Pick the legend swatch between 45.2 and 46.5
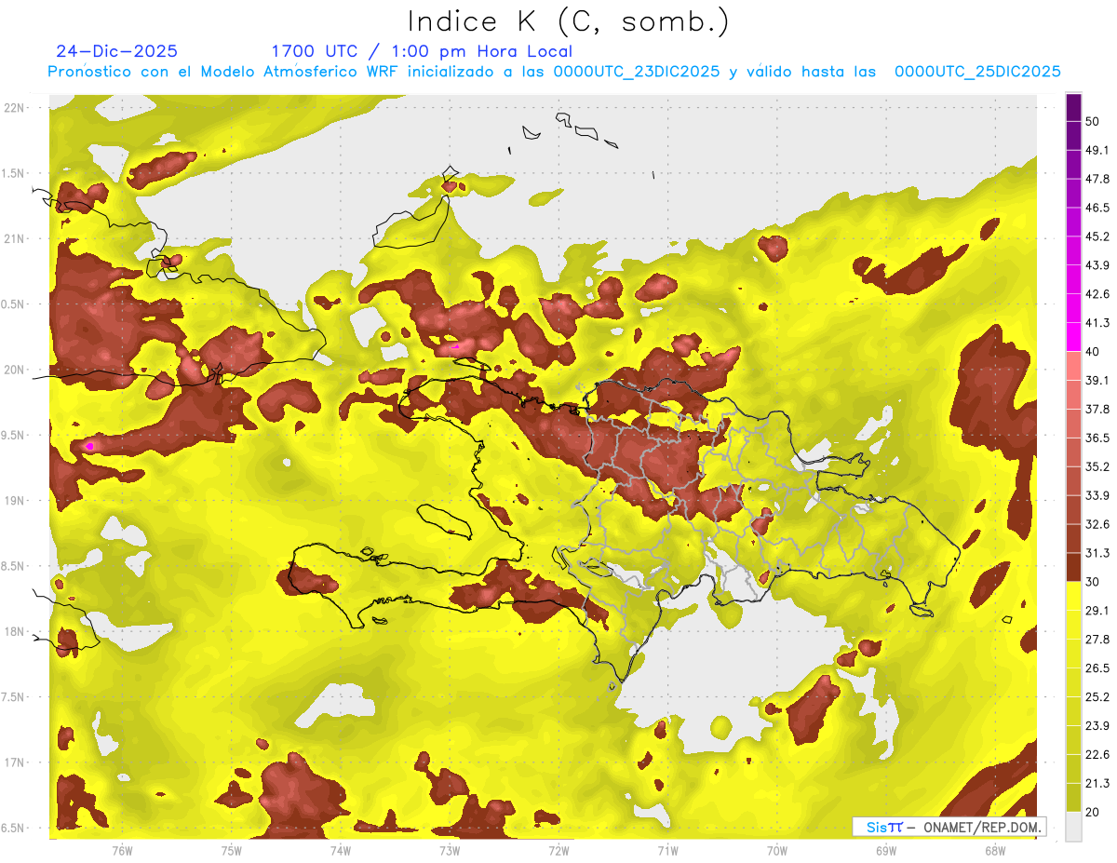Image resolution: width=1117 pixels, height=863 pixels. point(1073,222)
